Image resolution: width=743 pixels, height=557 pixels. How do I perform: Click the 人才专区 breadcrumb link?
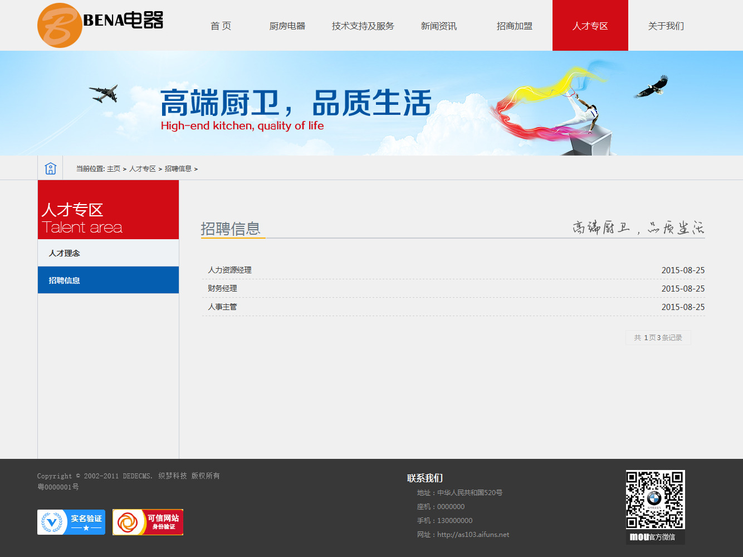[143, 169]
